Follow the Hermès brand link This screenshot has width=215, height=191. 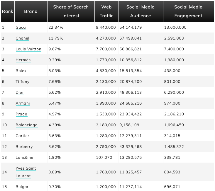point(23,60)
